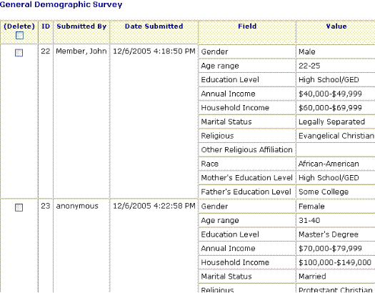Click the Submitted By column header

pos(81,26)
